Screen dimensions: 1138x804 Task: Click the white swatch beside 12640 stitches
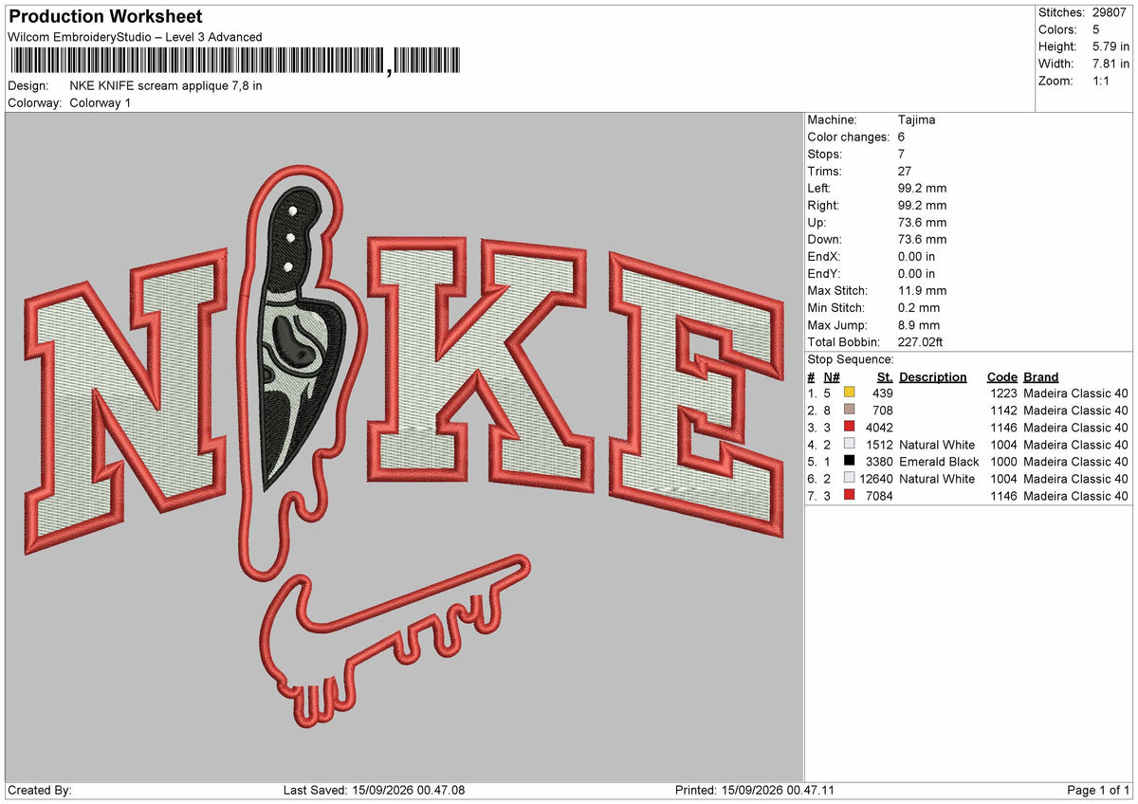[849, 478]
